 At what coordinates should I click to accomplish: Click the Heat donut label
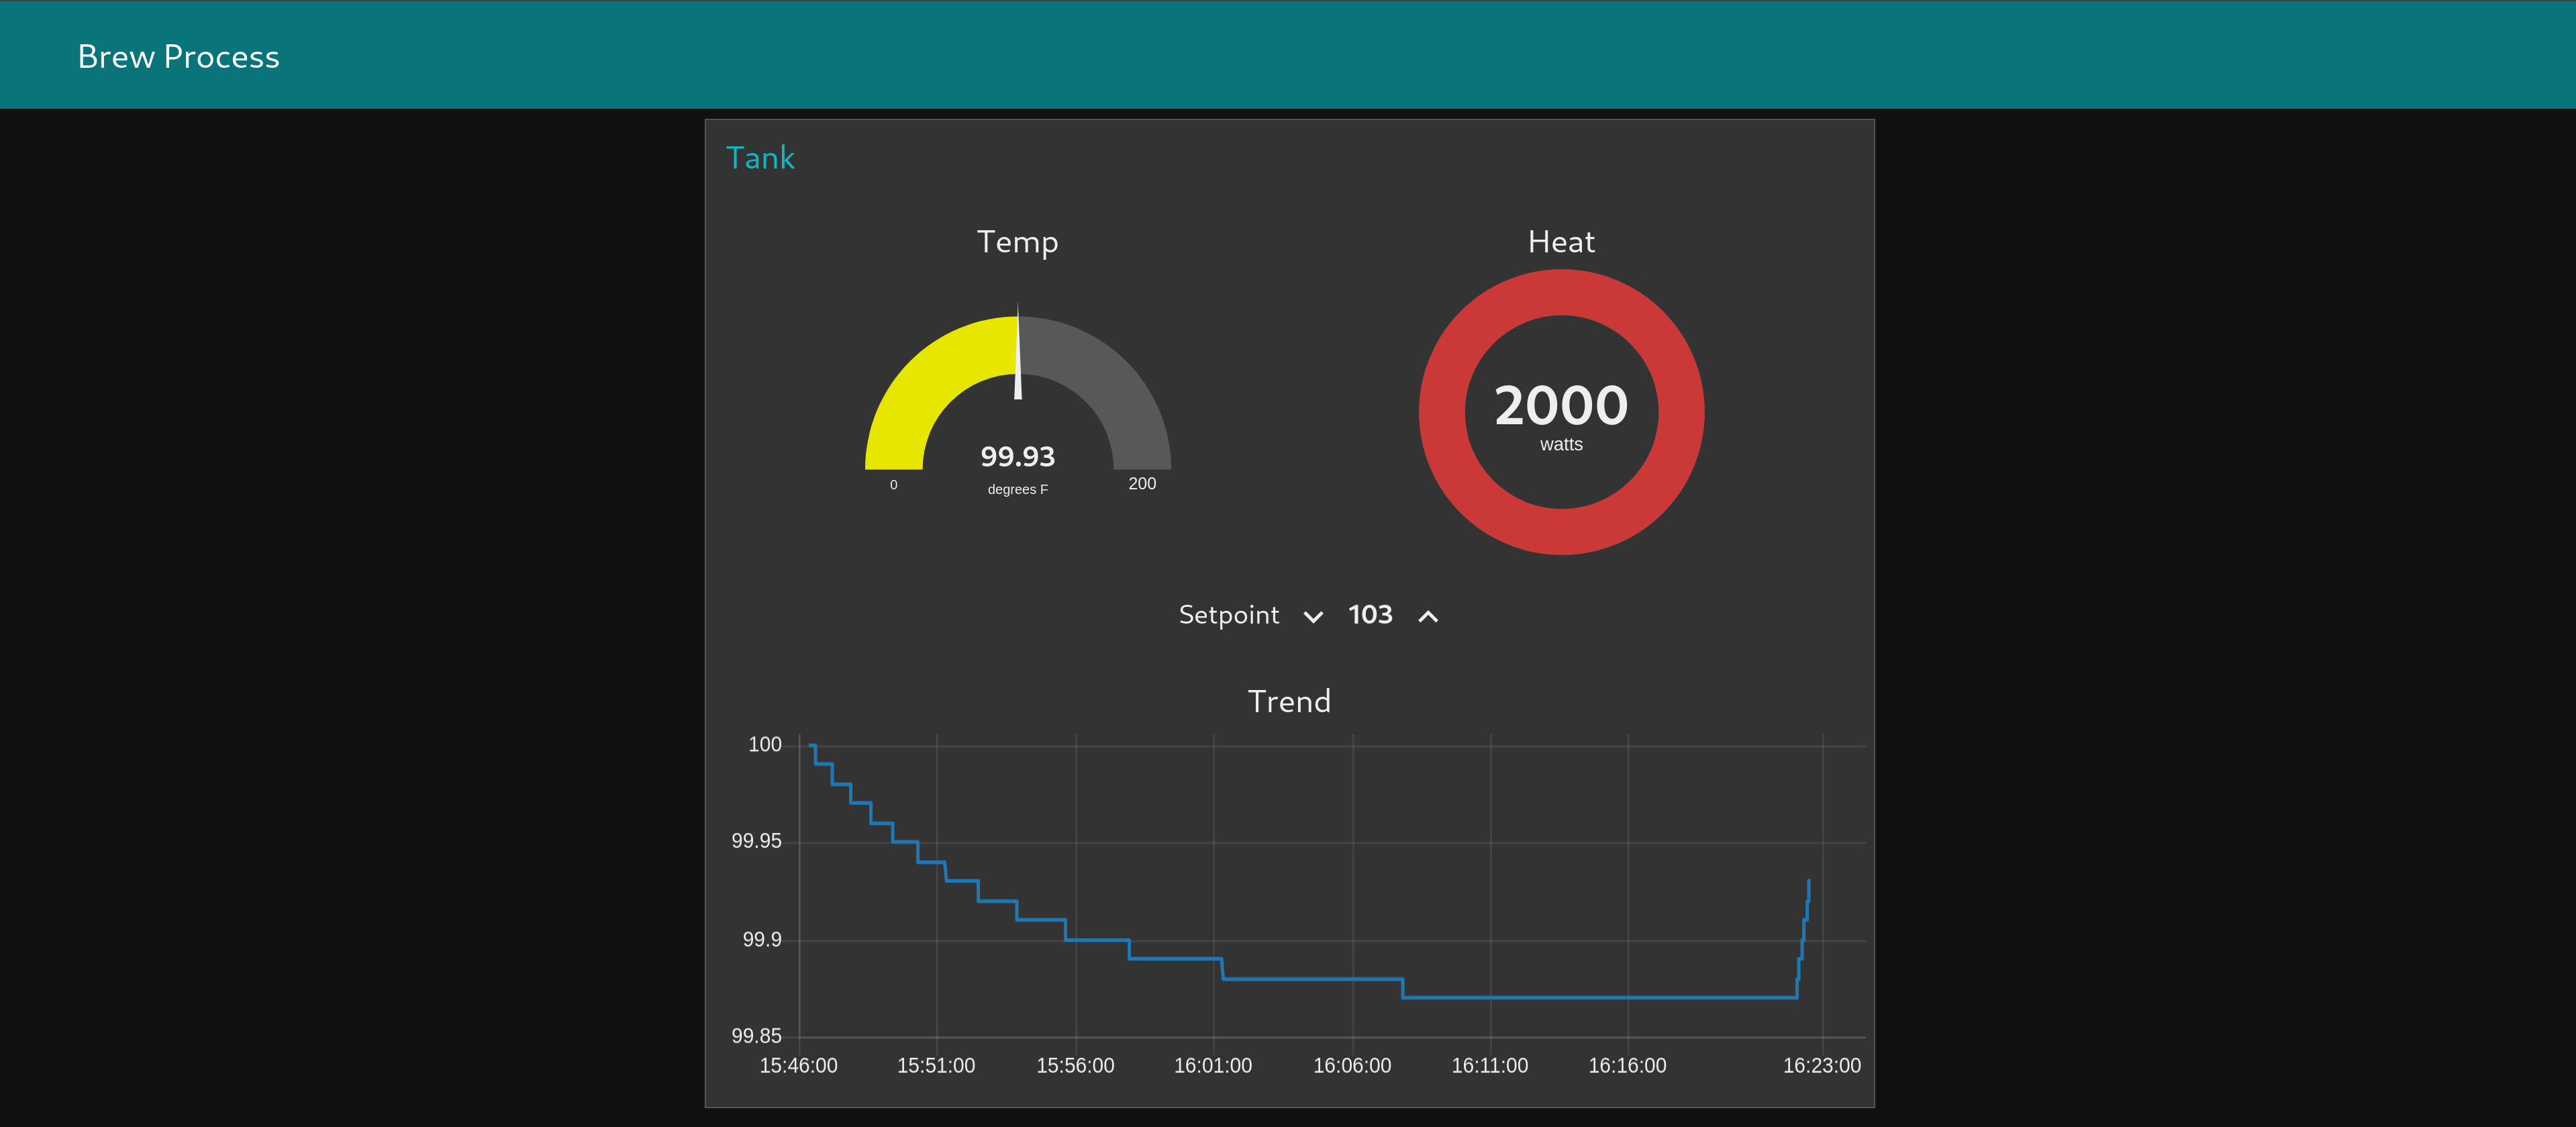pyautogui.click(x=1561, y=242)
